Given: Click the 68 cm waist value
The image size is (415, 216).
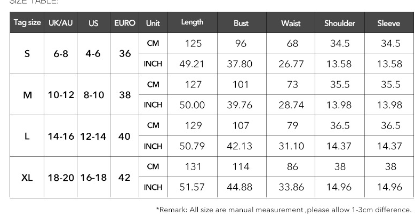Looking at the screenshot, I should point(291,44).
